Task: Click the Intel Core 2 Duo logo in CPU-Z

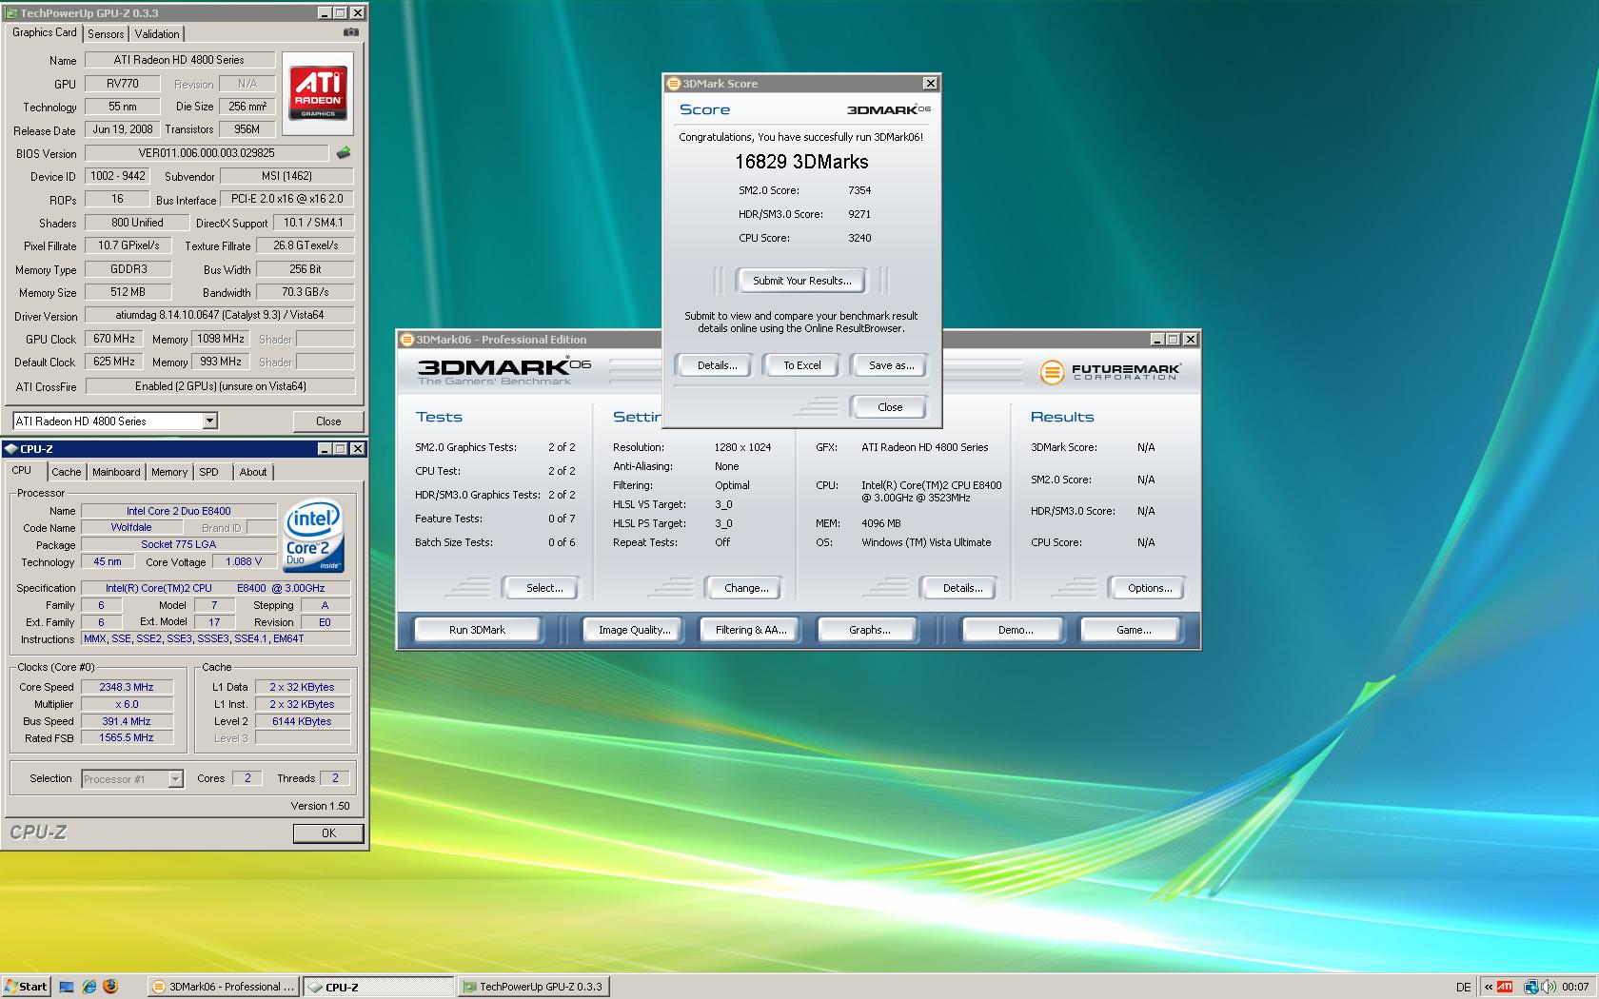Action: (x=314, y=538)
